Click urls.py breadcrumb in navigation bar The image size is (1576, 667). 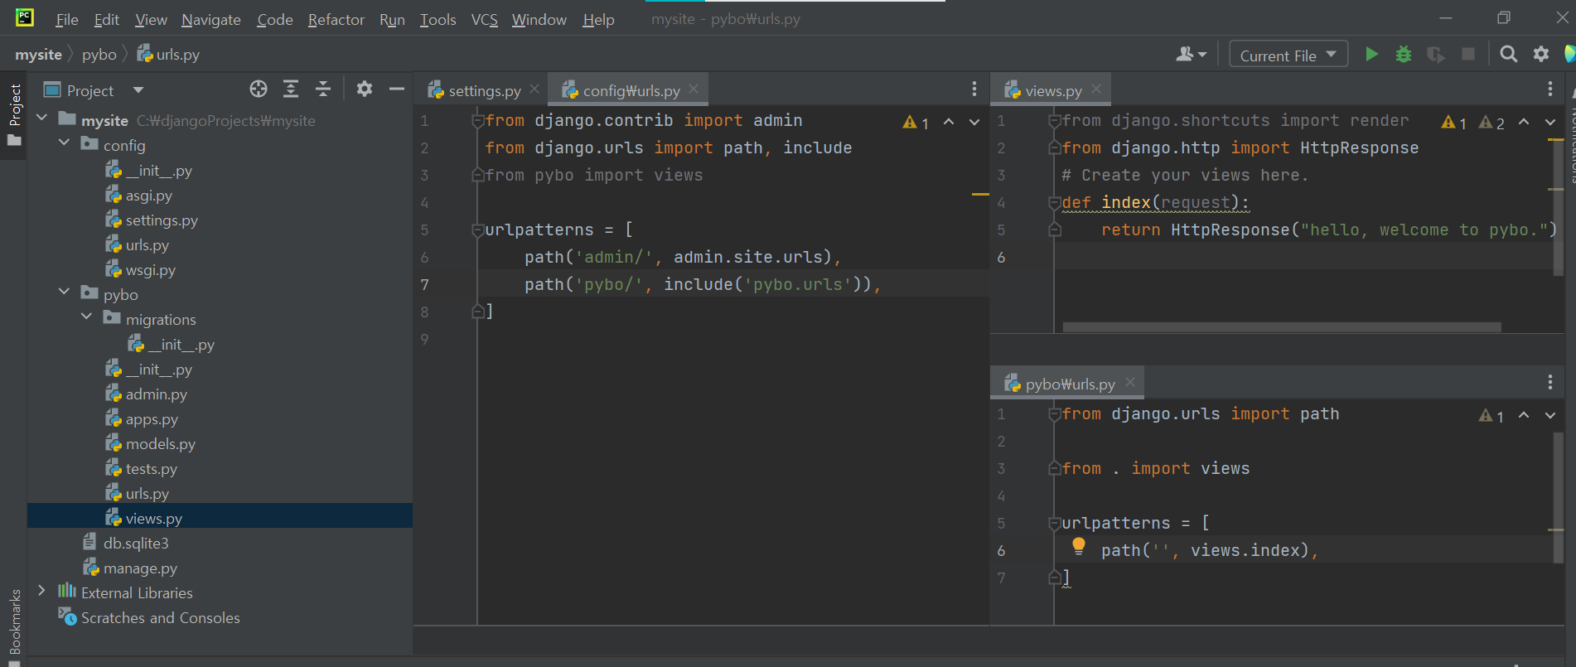point(168,55)
